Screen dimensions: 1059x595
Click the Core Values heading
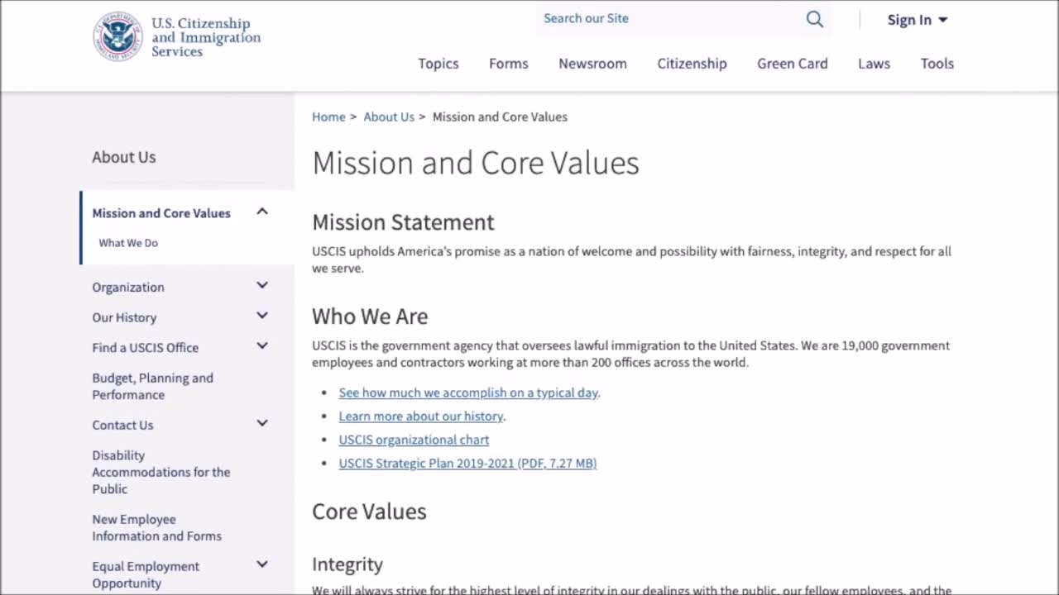click(369, 512)
